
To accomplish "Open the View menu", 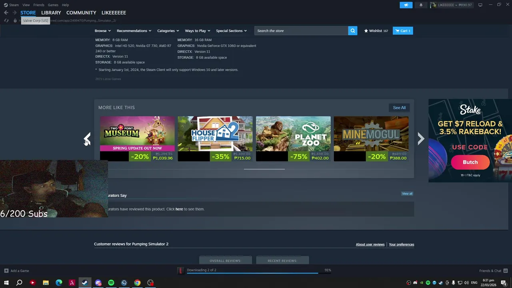I will click(x=26, y=5).
